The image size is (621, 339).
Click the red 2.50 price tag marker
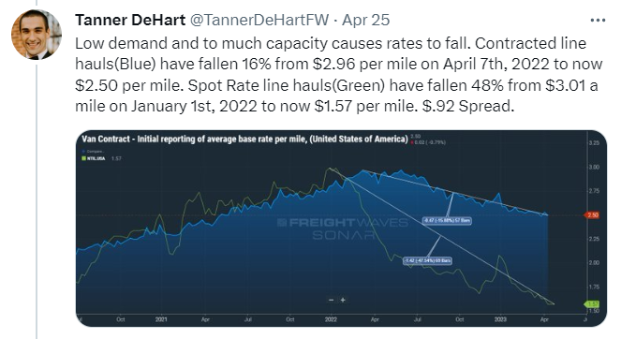(592, 215)
